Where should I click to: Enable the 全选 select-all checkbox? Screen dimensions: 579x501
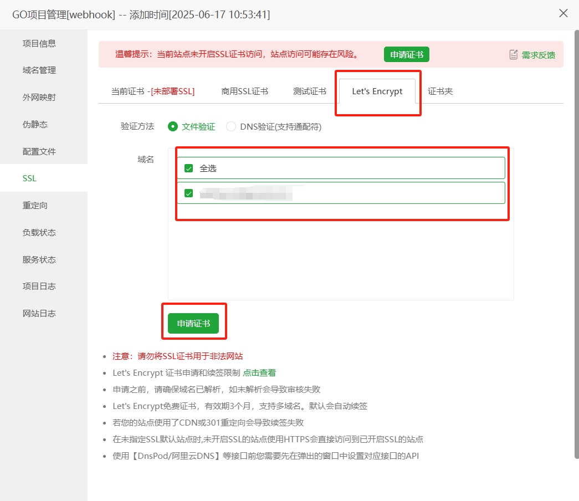coord(188,167)
